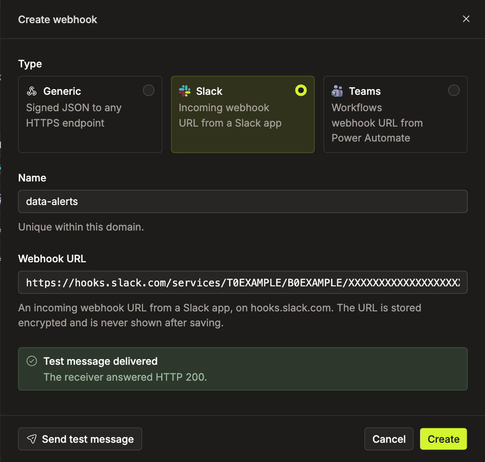Edit the Name field containing data-alerts
Screen dimensions: 485x462
point(242,202)
